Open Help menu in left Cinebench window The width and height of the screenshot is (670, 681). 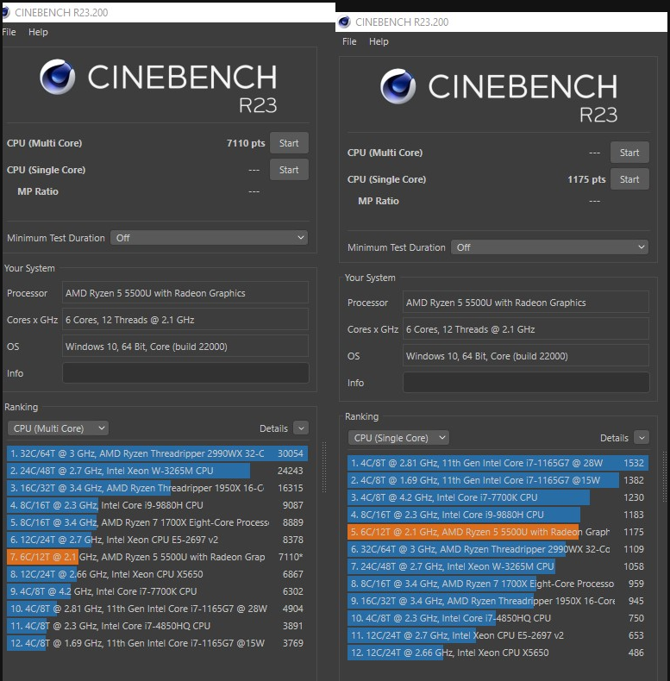click(x=38, y=32)
